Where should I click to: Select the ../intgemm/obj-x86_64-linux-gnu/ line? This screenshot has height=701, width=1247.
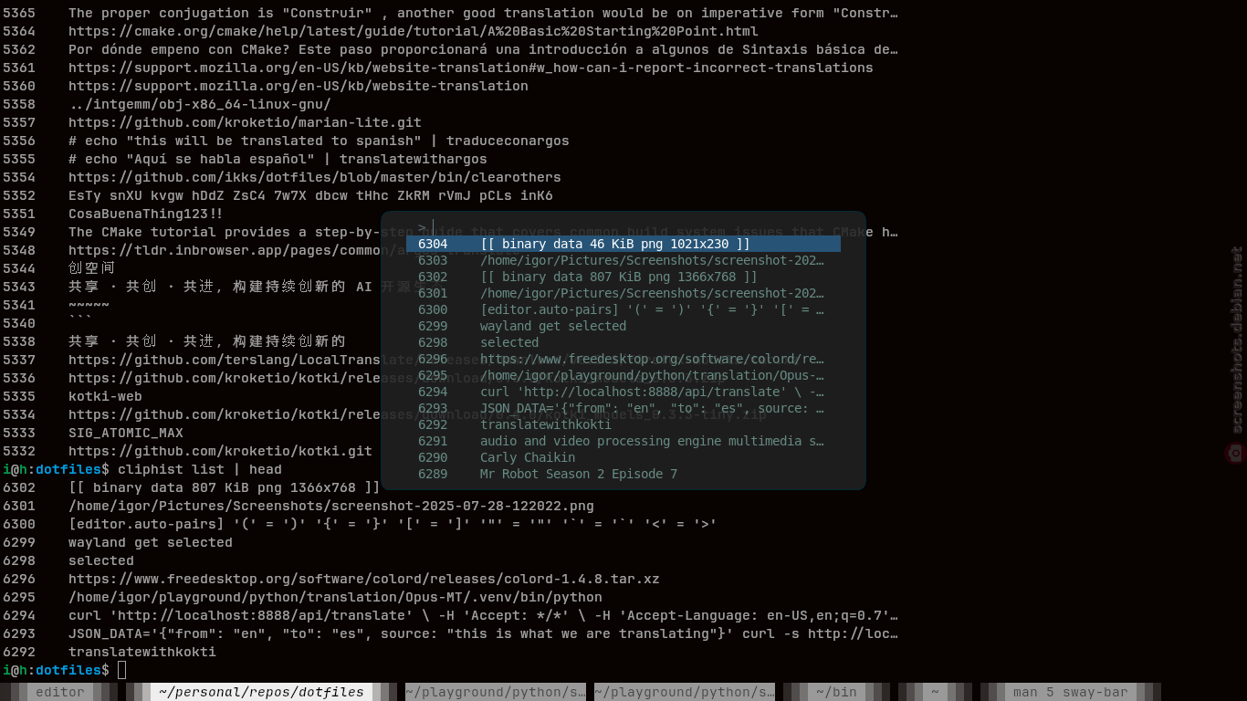pos(200,104)
